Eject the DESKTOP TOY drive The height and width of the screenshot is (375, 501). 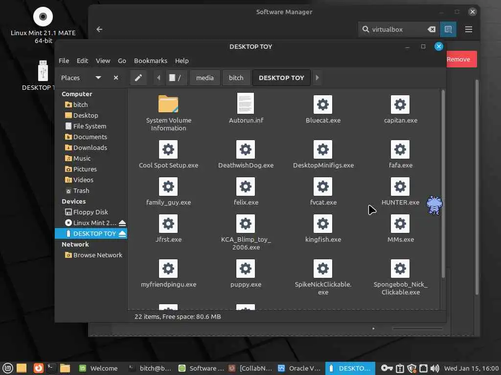122,234
